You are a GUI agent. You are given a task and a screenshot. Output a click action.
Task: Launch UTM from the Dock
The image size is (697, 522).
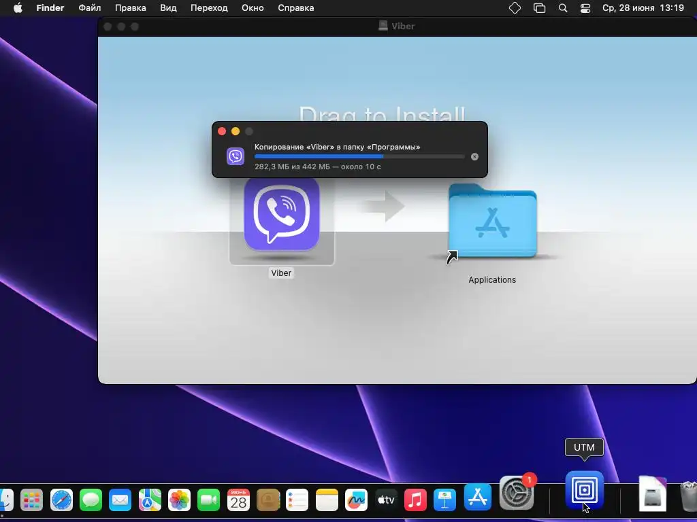click(x=585, y=490)
